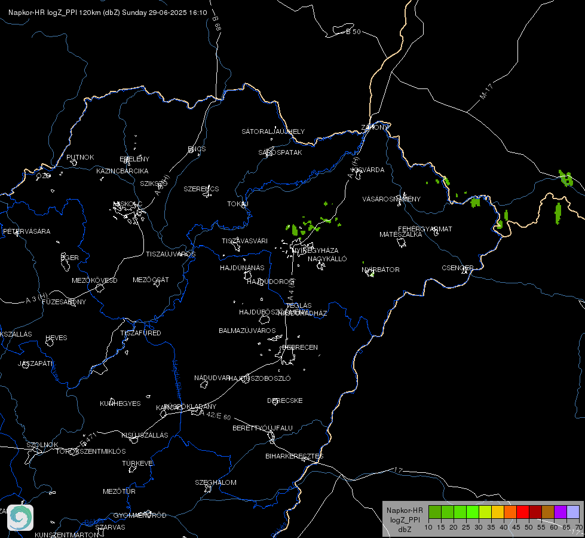Click the HEVES town label
Viewport: 585px width, 538px height.
(56, 338)
